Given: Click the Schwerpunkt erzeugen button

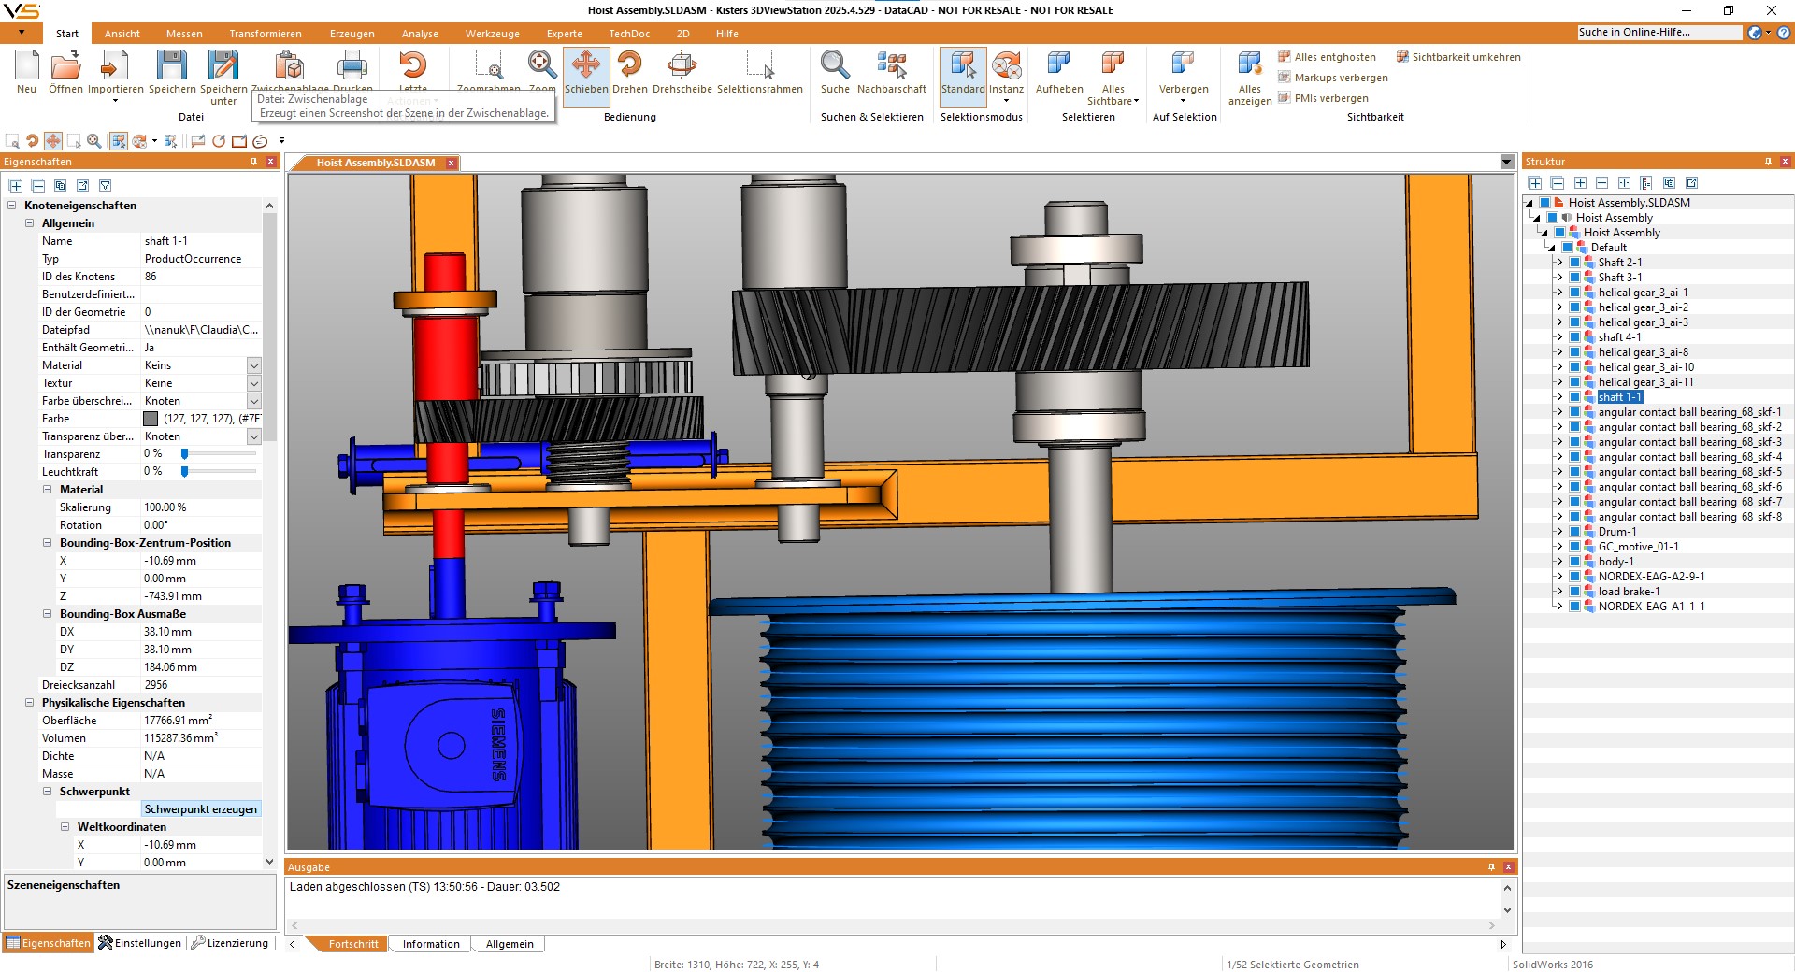Looking at the screenshot, I should (200, 809).
